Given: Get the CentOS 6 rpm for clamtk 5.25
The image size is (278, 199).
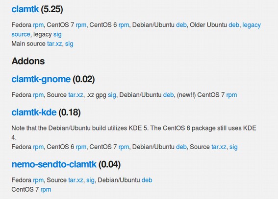Looking at the screenshot, I should coord(124,25).
